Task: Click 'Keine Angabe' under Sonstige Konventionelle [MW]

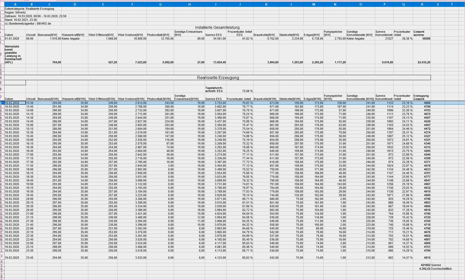Action: pyautogui.click(x=361, y=38)
